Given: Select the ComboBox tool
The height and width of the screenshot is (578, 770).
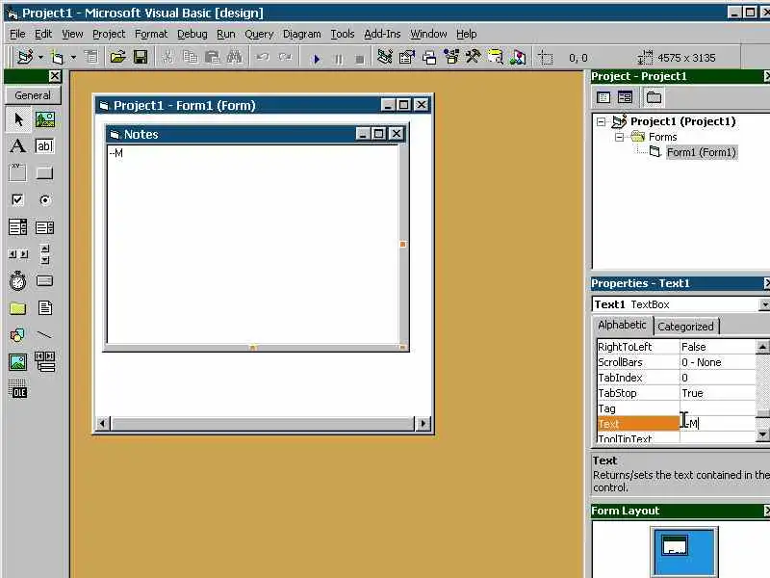Looking at the screenshot, I should pyautogui.click(x=18, y=227).
